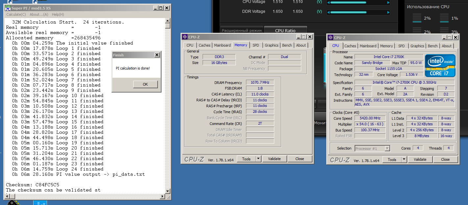
Task: Open About tab in processor CPU-Z window
Action: point(446,46)
